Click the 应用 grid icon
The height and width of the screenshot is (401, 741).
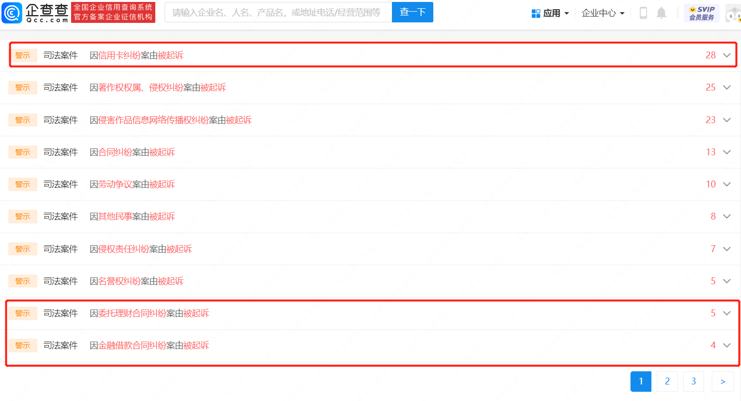(536, 14)
